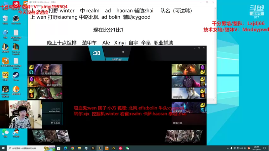Click the Ignite spell on third left pick
Screen dimensions: 269x151
(x=31, y=95)
